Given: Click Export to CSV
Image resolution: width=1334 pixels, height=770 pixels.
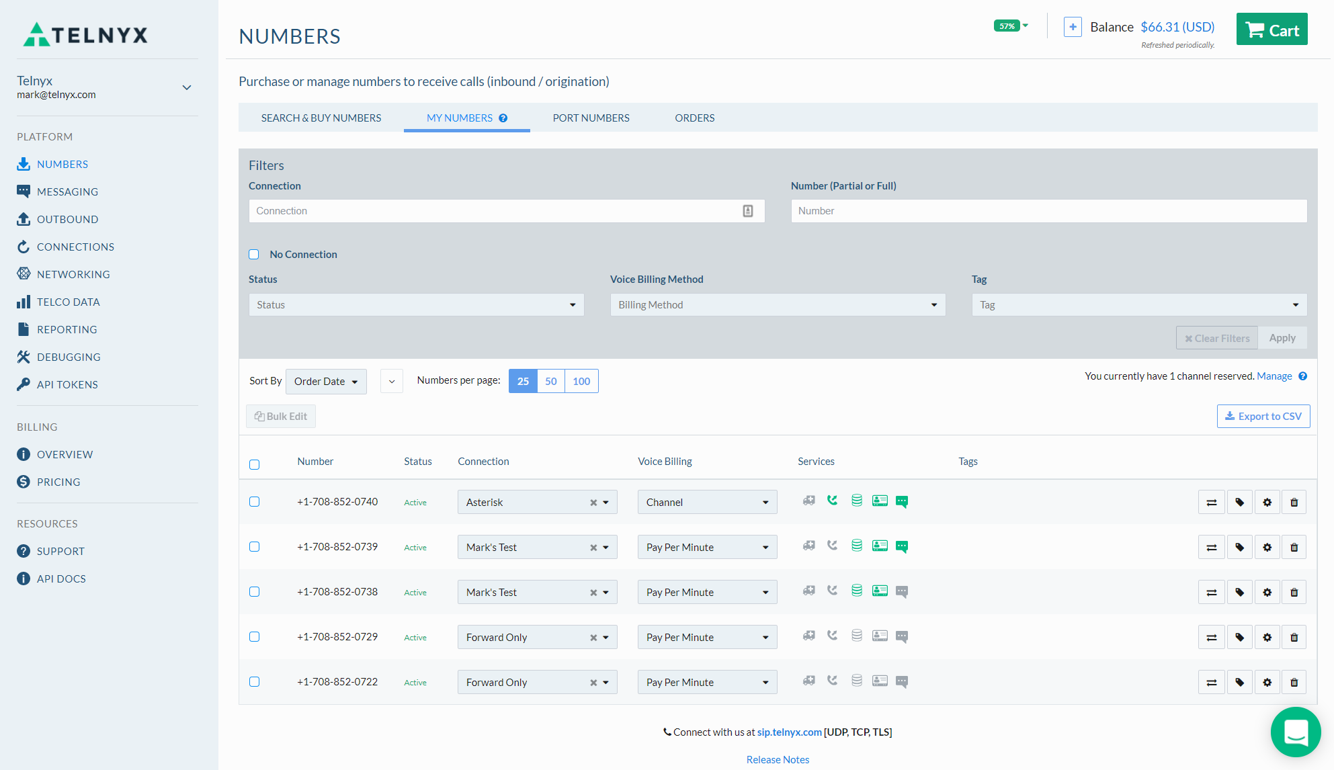Looking at the screenshot, I should (x=1263, y=416).
